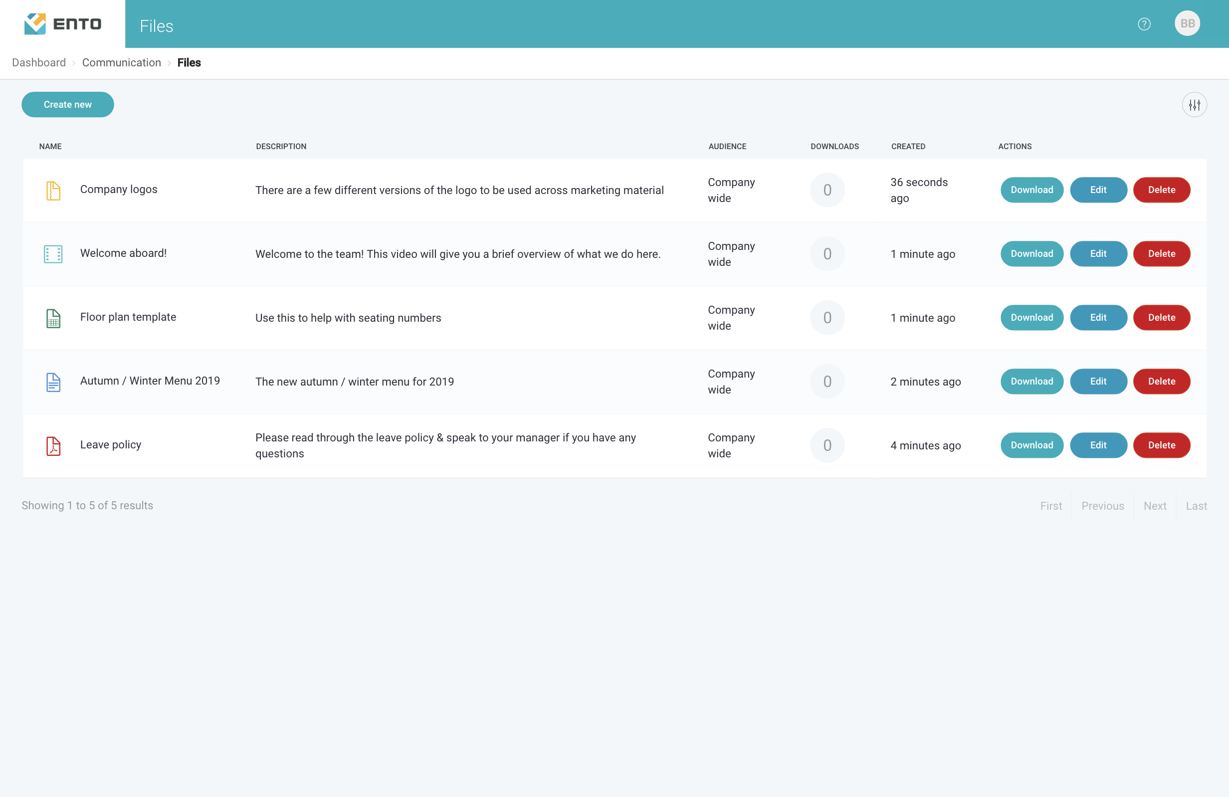
Task: Click the Company logos description text
Action: point(459,191)
